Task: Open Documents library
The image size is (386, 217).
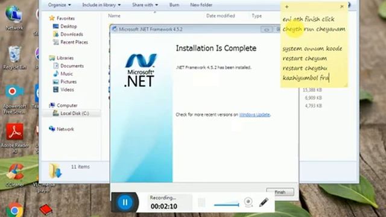Action: tap(72, 66)
